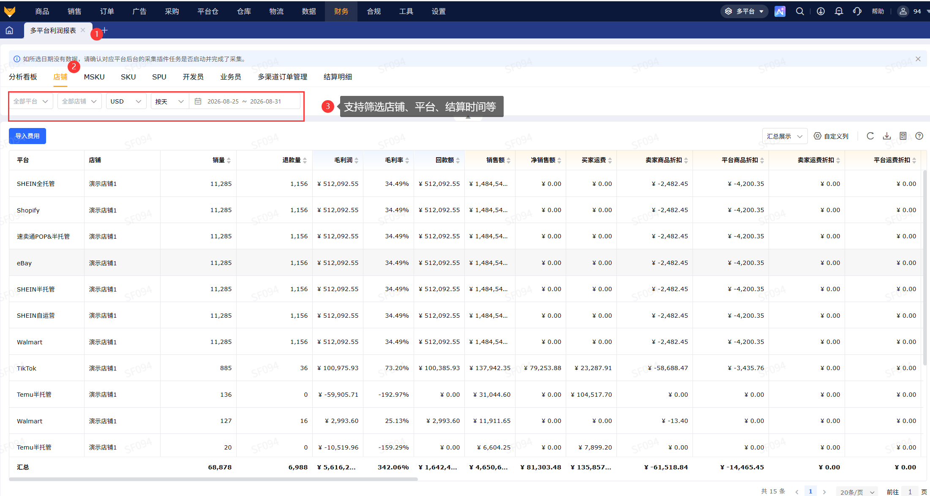The width and height of the screenshot is (930, 496).
Task: Open the 全部平台 dropdown
Action: (x=30, y=101)
